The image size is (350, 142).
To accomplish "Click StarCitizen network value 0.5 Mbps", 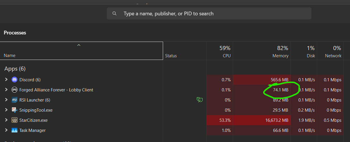I will pyautogui.click(x=333, y=120).
